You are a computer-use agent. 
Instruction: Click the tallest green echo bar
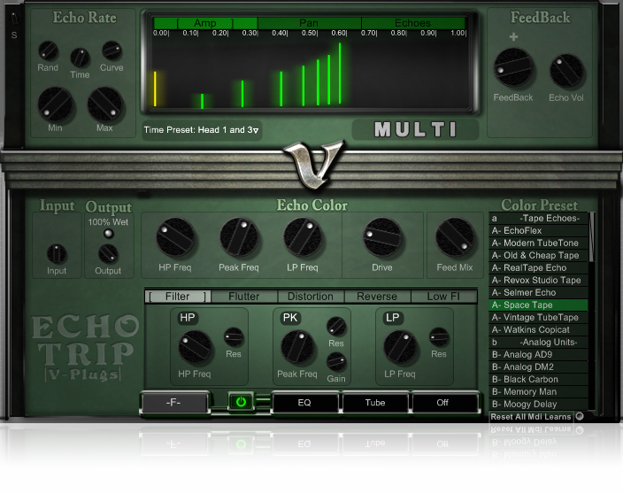(x=340, y=73)
